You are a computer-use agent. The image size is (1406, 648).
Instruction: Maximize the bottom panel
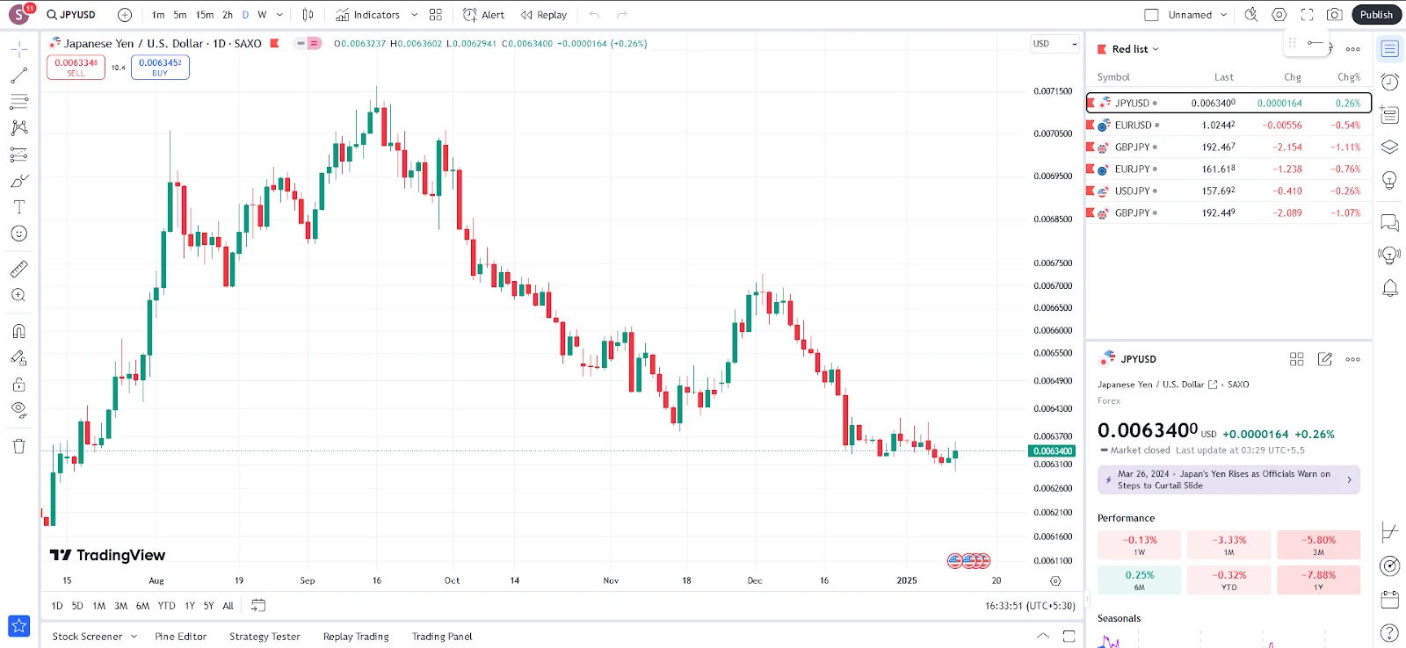(1069, 636)
